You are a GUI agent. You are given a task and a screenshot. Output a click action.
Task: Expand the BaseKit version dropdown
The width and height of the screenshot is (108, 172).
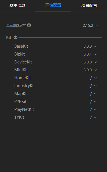pos(90,46)
